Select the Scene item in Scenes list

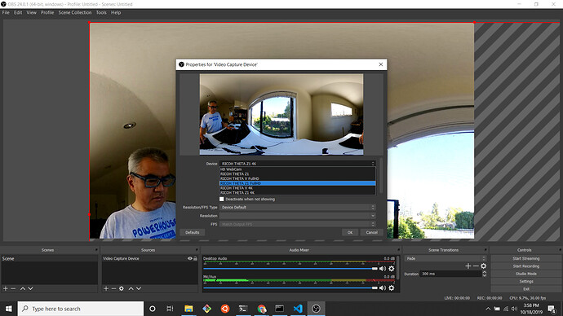(x=49, y=258)
